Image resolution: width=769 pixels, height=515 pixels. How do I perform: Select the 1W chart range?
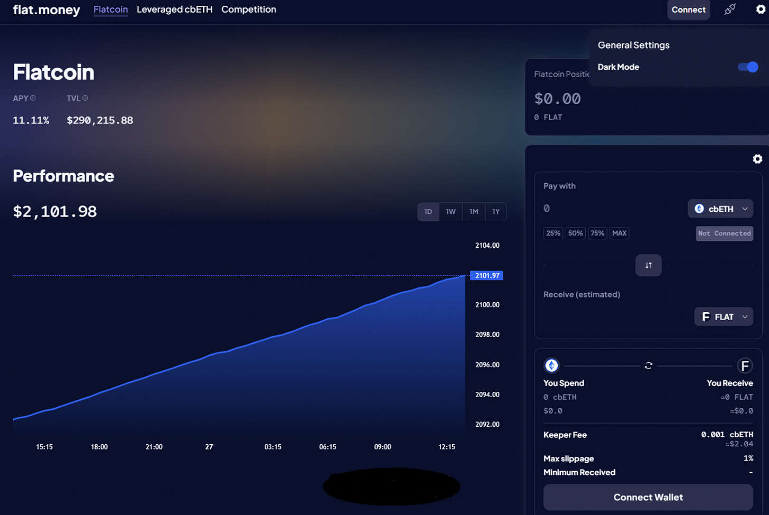[x=451, y=212]
